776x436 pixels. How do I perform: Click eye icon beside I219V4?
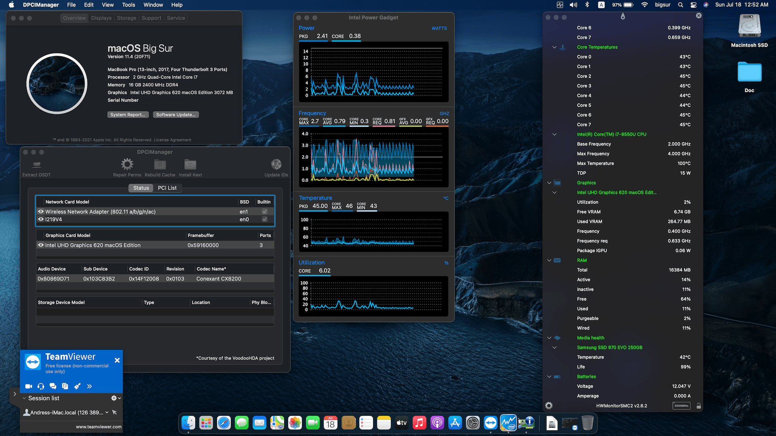[x=41, y=219]
